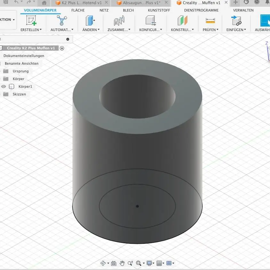The image size is (270, 270).
Task: Open the new design tab plus button
Action: [235, 3]
